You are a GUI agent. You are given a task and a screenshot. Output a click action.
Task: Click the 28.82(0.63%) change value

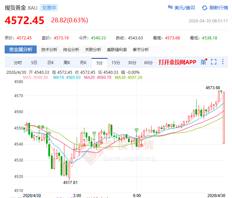tap(70, 20)
